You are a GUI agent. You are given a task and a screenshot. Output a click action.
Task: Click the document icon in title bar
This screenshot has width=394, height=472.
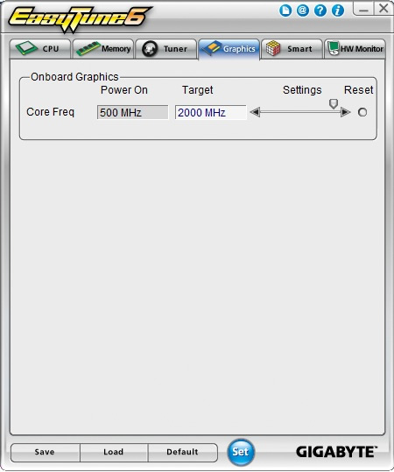click(x=285, y=11)
